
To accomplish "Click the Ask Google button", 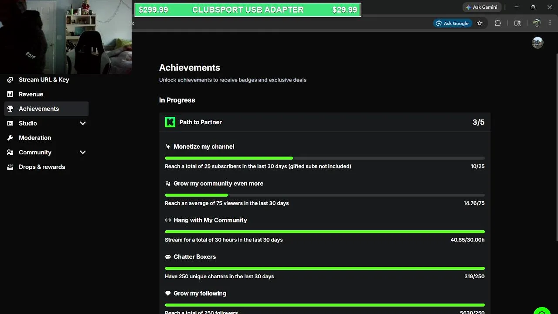I will coord(452,23).
